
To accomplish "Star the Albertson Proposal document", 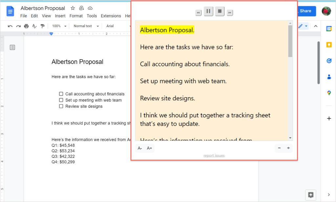I will pos(73,8).
